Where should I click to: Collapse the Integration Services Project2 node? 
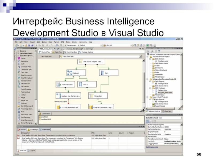click(147, 79)
